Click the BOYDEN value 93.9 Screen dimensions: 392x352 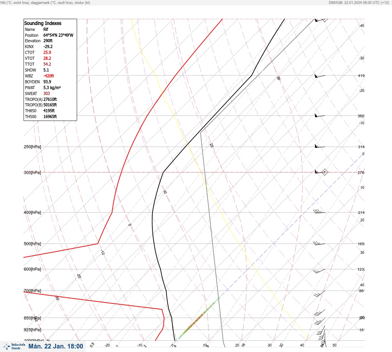point(47,82)
